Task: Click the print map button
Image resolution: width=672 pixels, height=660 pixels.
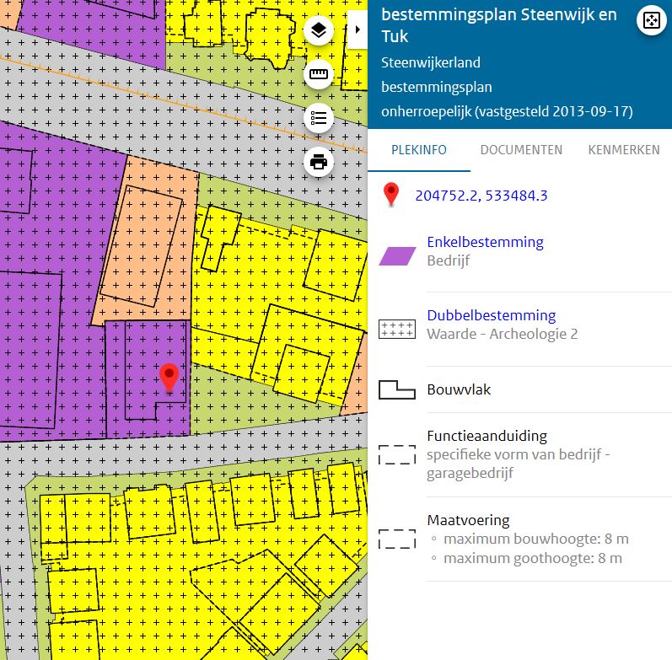Action: (319, 162)
